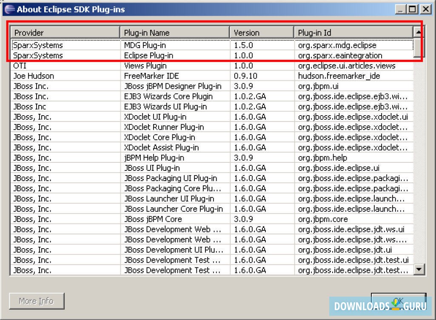Close the About Eclipse SDK Plug-ins dialog
This screenshot has height=320, width=436.
(x=426, y=9)
